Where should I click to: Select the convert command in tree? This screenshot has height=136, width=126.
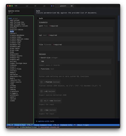click(x=13, y=33)
